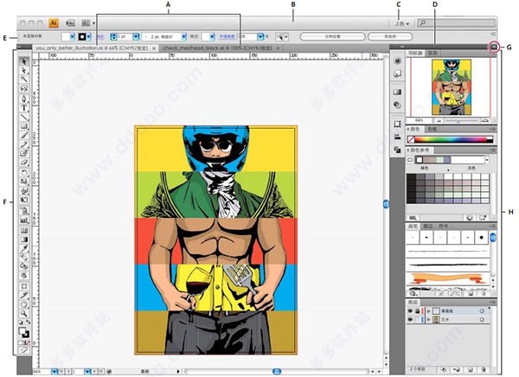519x377 pixels.
Task: Select the Selection (black arrow) tool
Action: tap(24, 61)
